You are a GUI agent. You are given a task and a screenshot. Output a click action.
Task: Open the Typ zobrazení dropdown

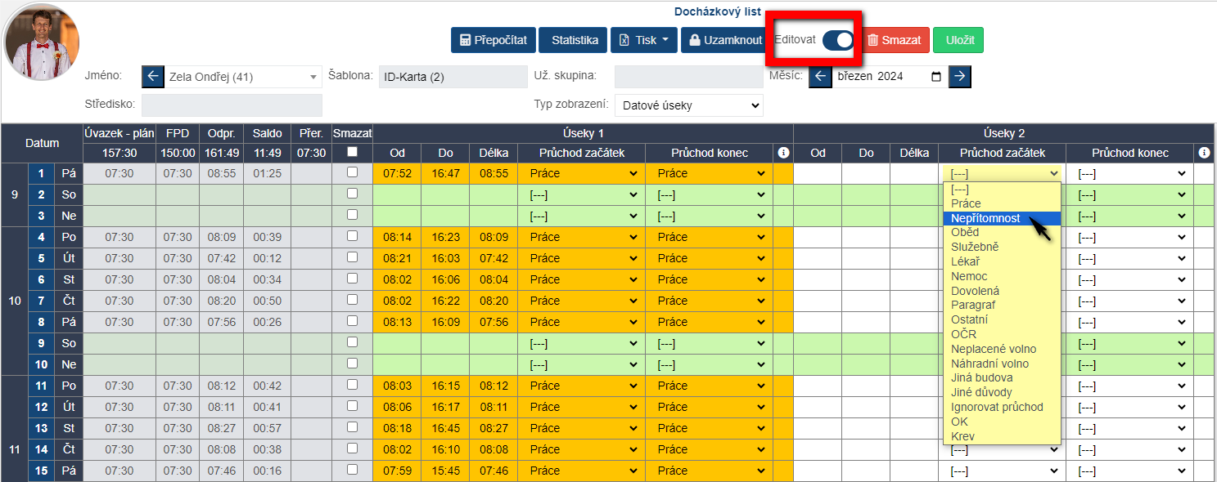688,105
